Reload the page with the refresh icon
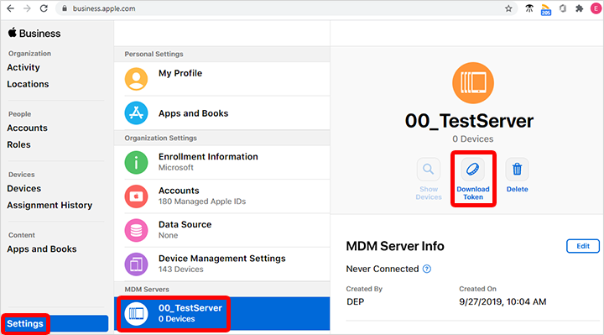604x335 pixels. pos(44,8)
